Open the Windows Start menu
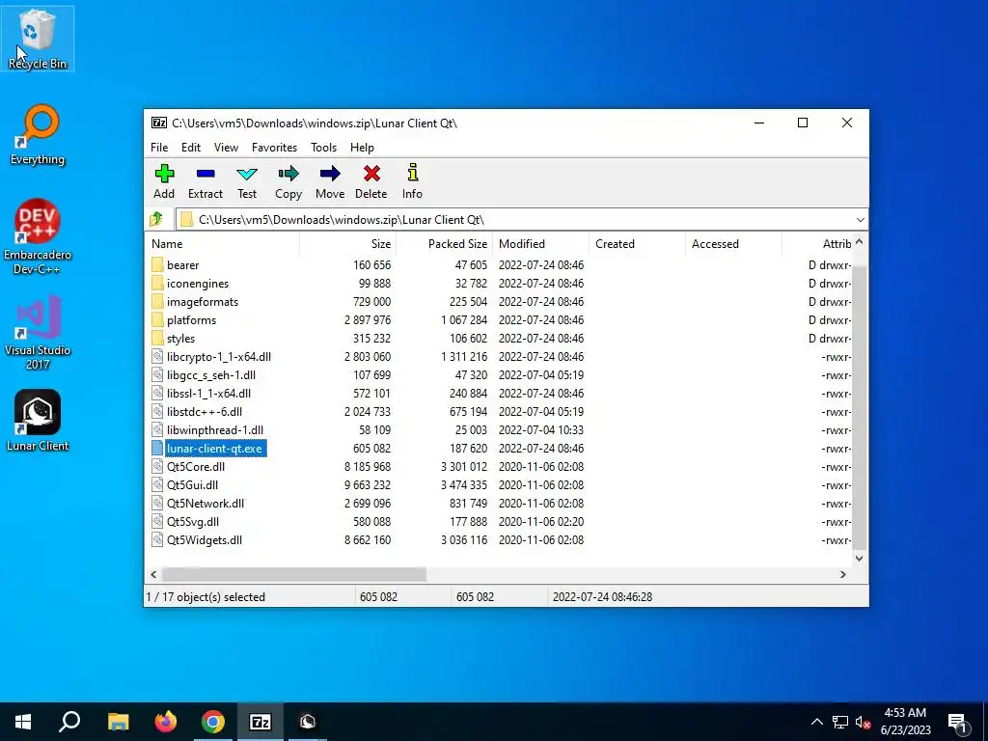Screen dimensions: 988x741 coord(23,722)
